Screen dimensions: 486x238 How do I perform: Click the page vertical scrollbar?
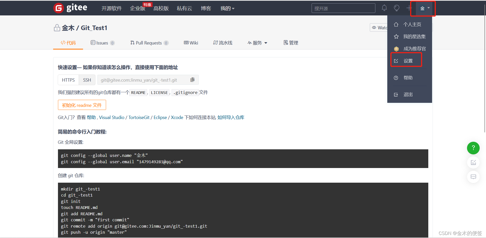pyautogui.click(x=485, y=68)
